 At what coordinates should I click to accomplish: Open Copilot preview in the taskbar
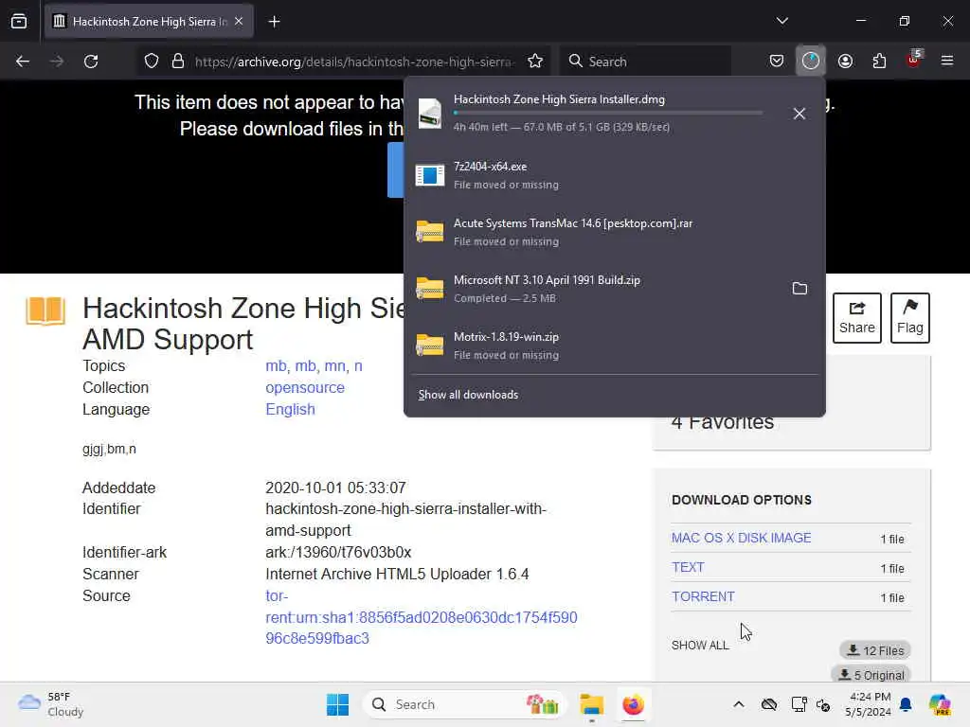coord(940,704)
